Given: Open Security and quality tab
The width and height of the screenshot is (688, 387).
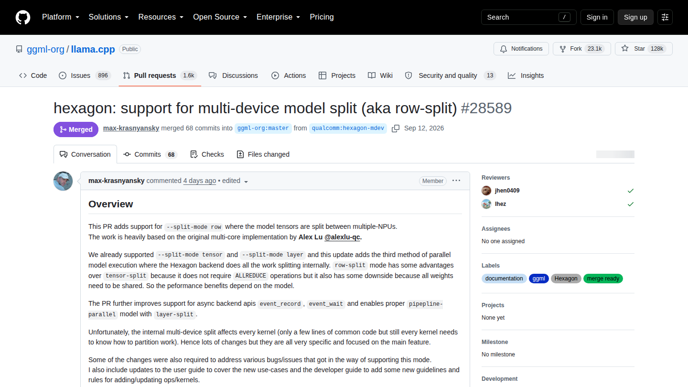Looking at the screenshot, I should pos(450,75).
